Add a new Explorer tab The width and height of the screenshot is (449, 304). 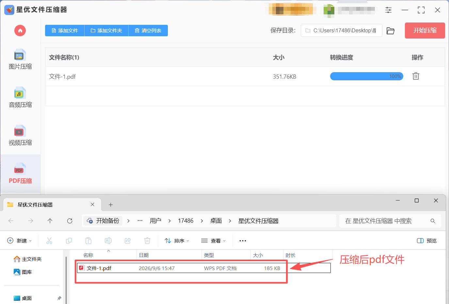111,205
